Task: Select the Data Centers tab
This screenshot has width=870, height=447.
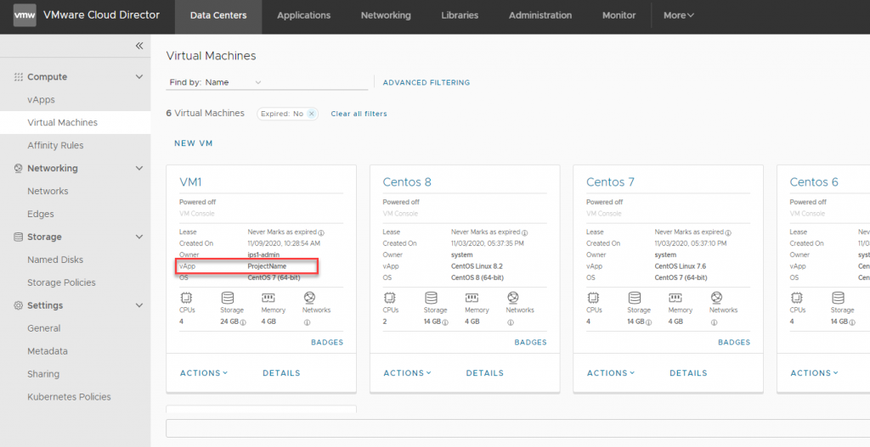Action: pyautogui.click(x=218, y=15)
